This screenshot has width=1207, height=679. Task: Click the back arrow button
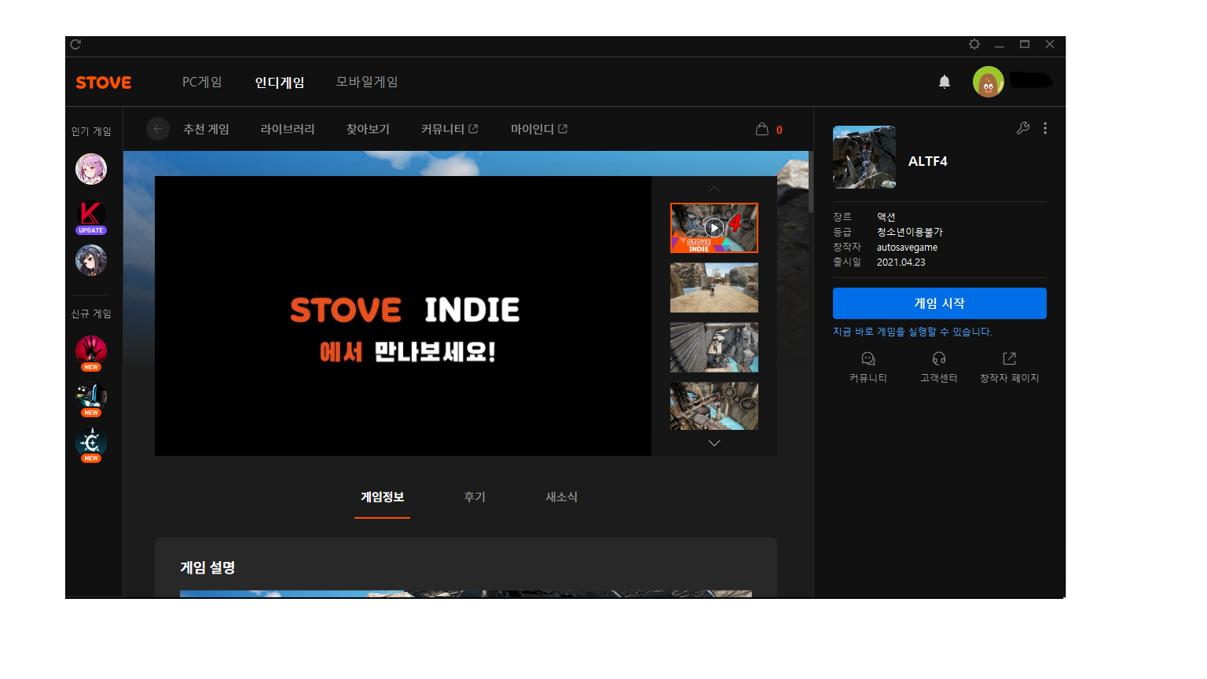click(158, 129)
